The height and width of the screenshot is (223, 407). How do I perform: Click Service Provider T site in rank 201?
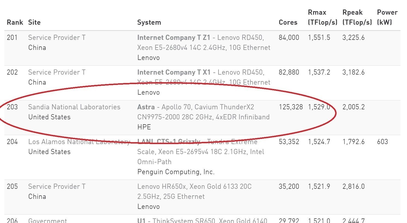coord(57,37)
